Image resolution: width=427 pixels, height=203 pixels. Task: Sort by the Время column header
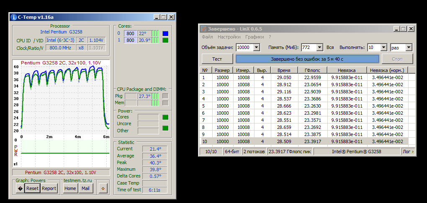[284, 70]
